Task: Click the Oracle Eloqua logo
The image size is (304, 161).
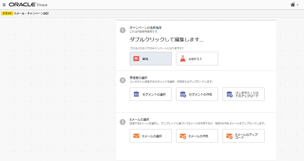Action: pos(28,5)
